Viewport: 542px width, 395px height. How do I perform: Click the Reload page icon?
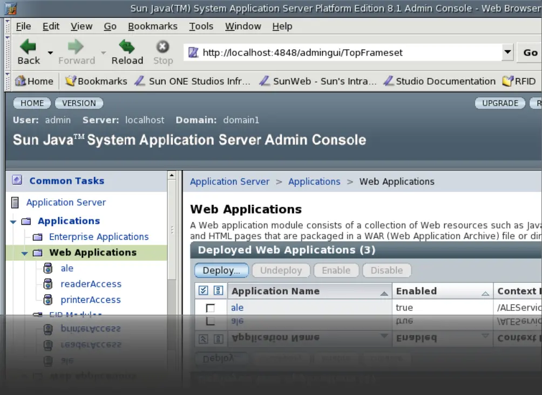127,46
